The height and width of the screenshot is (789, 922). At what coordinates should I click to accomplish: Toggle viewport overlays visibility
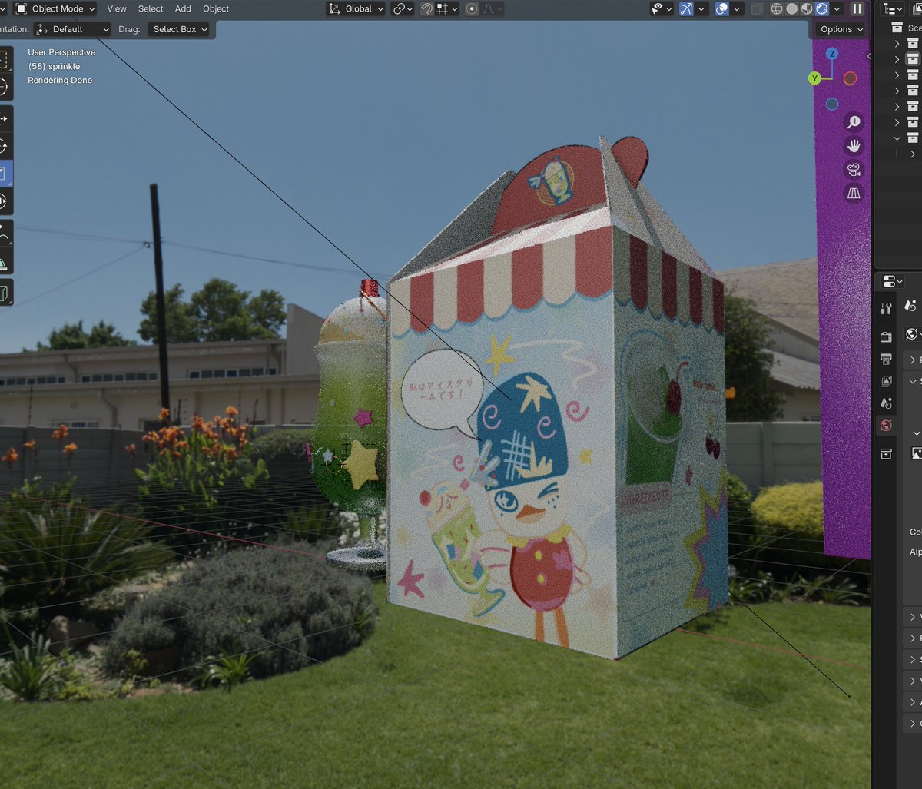pos(721,9)
